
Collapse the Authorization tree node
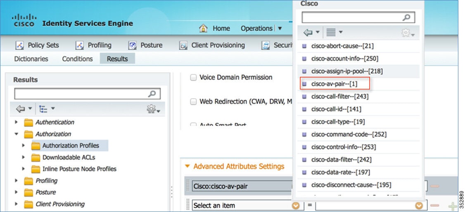tap(17, 134)
